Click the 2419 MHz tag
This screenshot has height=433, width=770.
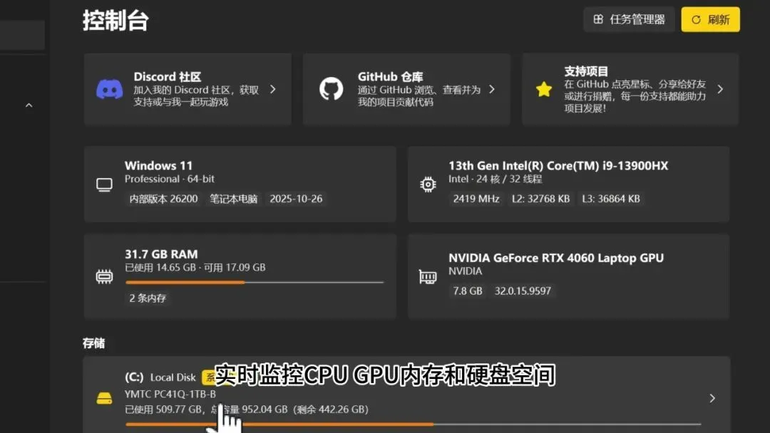(x=476, y=199)
